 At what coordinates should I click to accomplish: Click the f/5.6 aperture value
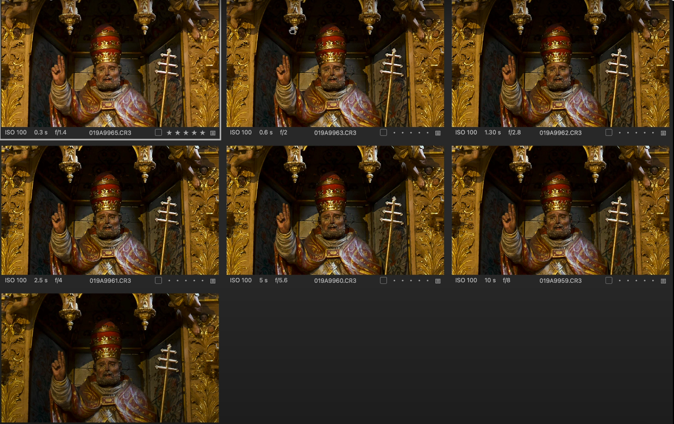[282, 281]
